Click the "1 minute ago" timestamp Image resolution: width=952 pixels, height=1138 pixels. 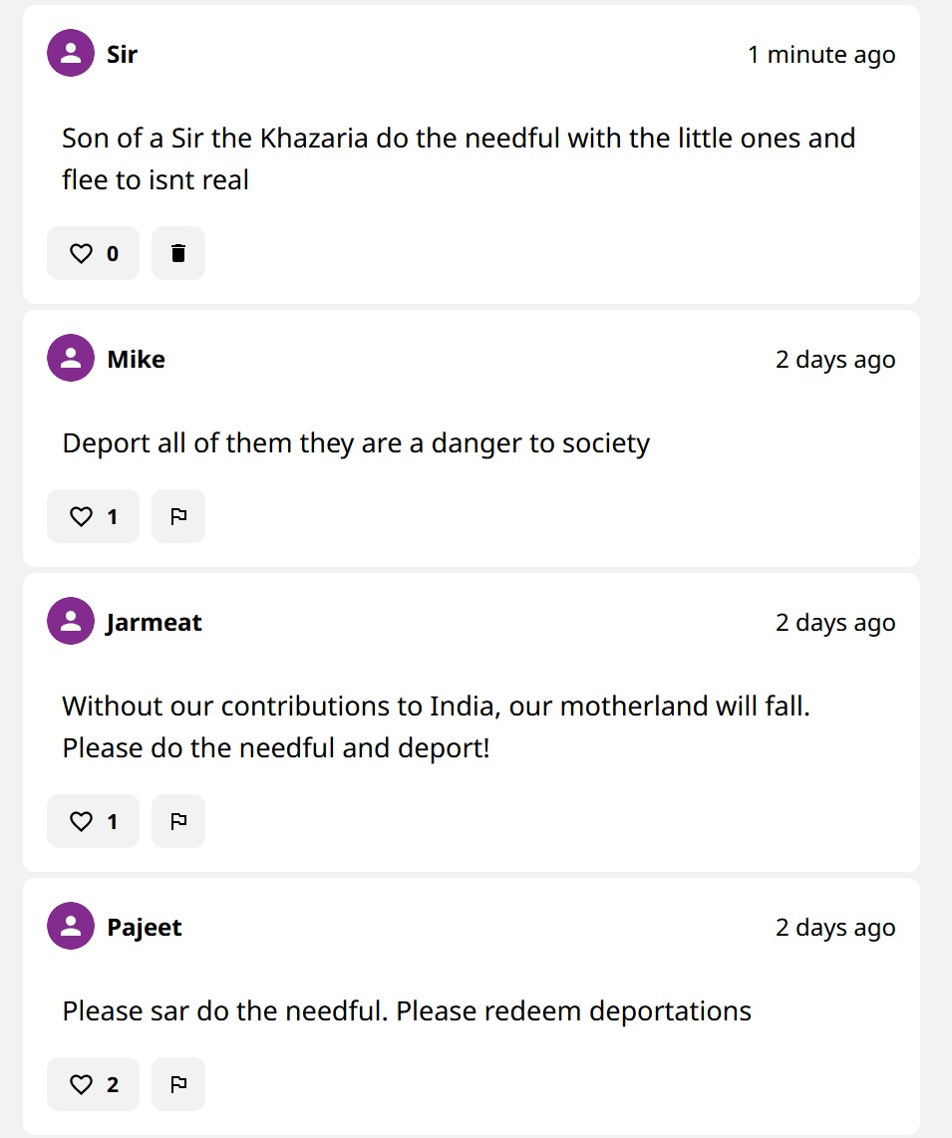pyautogui.click(x=821, y=55)
